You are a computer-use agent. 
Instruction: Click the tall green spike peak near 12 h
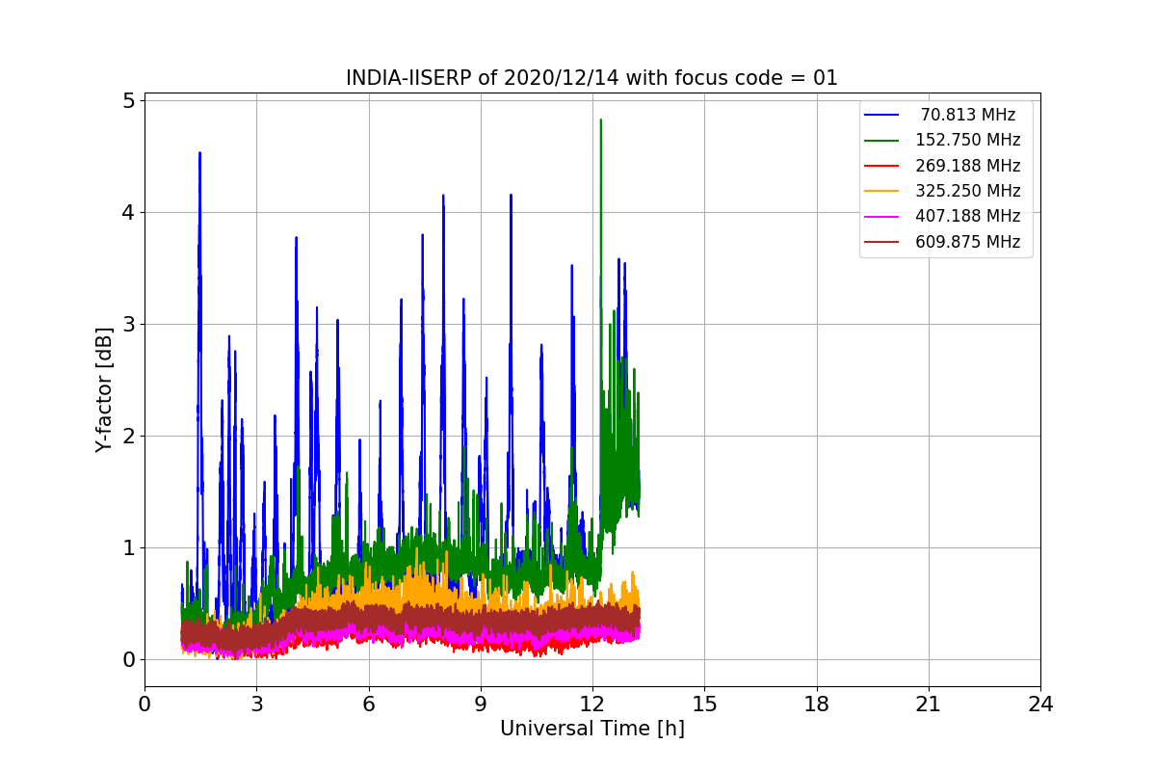pos(601,121)
